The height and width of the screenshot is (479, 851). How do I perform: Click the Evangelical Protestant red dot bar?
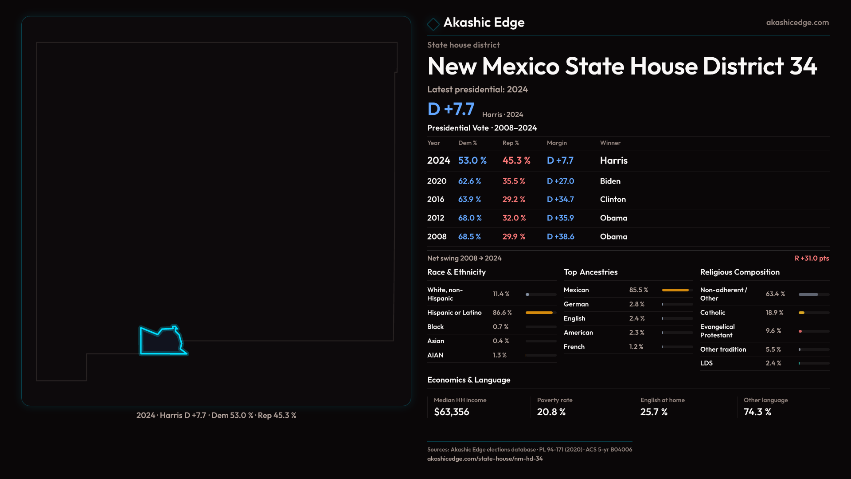800,331
